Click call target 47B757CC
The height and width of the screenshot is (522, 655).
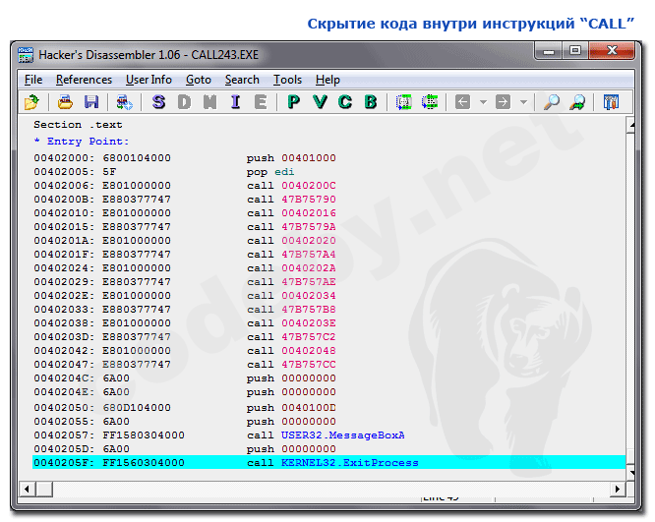pos(308,365)
